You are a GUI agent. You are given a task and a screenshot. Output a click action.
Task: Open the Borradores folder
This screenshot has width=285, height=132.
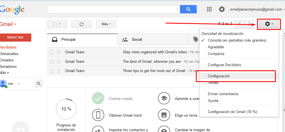8,66
